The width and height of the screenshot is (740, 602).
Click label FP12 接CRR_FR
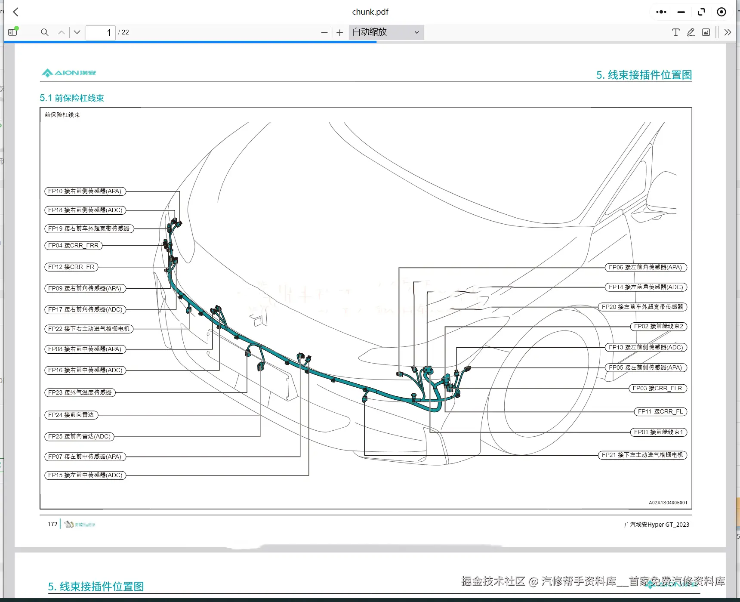[x=71, y=267]
